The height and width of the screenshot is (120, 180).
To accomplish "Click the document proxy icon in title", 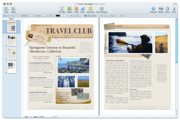I will click(x=76, y=4).
